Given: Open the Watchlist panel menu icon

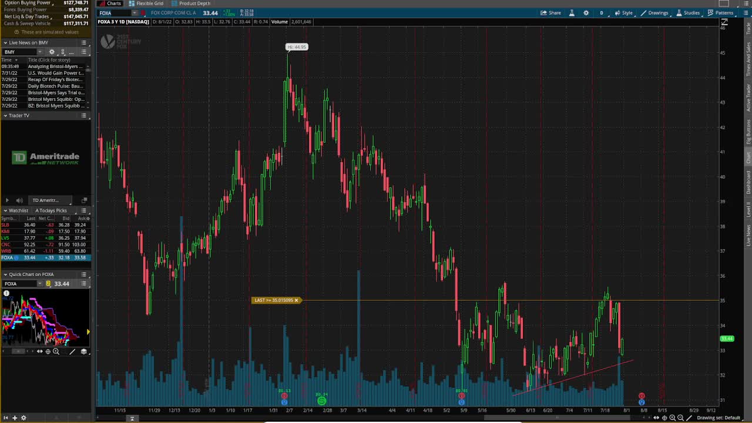Looking at the screenshot, I should click(x=84, y=210).
